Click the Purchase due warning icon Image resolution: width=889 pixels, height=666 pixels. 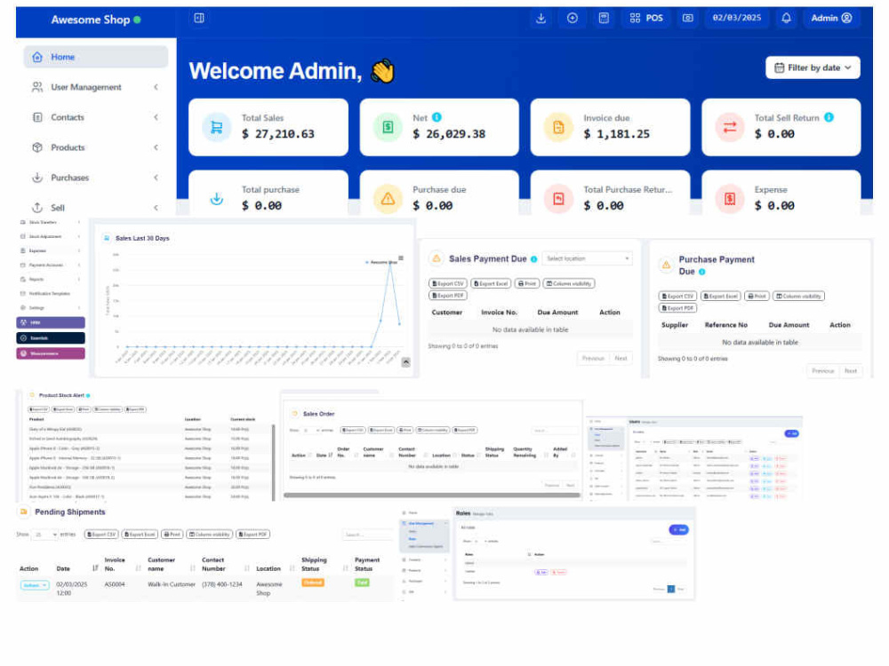388,199
